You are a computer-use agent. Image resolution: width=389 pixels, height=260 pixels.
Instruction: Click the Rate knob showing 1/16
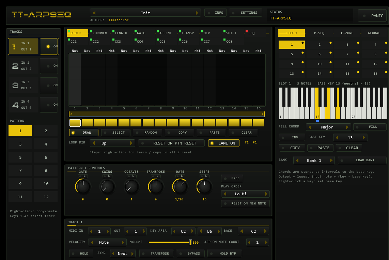180,186
